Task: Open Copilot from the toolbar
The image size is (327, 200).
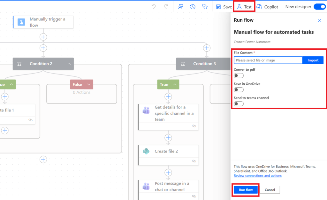Action: 268,6
